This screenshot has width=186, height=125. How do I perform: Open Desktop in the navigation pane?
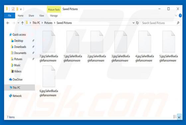17,41
